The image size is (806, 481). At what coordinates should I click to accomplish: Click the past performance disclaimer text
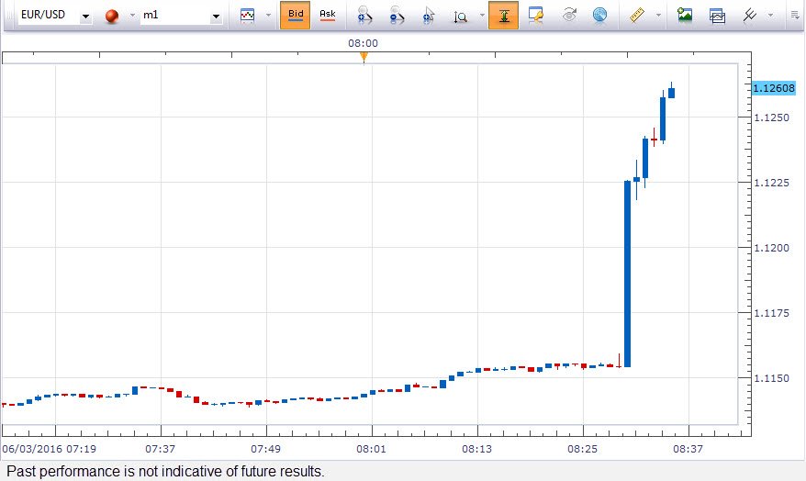pos(165,471)
